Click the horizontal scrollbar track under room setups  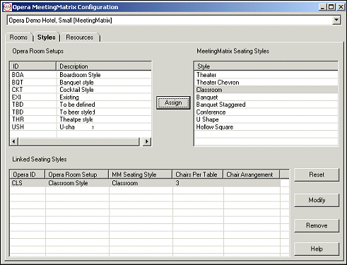pyautogui.click(x=79, y=141)
